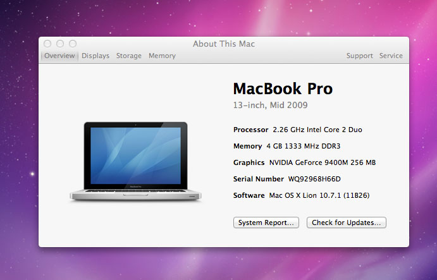
Task: Click the MacBook Pro laptop image
Action: pos(135,161)
